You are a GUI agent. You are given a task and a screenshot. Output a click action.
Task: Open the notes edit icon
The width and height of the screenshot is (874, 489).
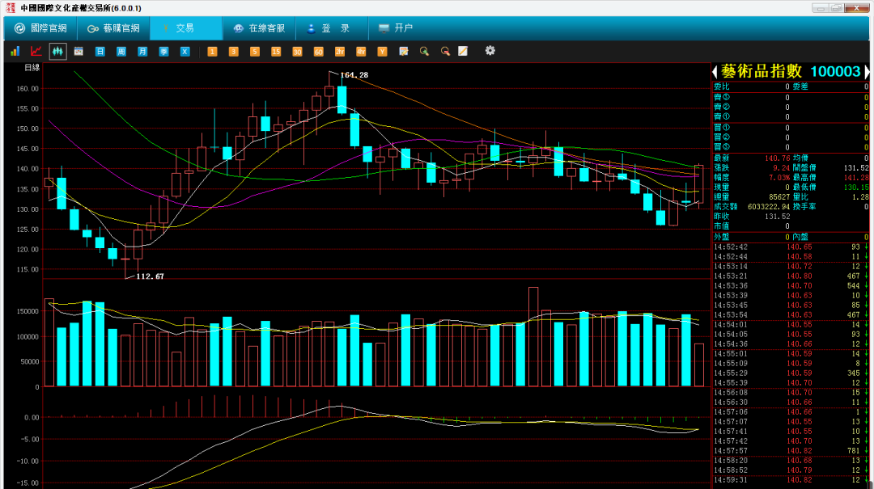coord(404,51)
